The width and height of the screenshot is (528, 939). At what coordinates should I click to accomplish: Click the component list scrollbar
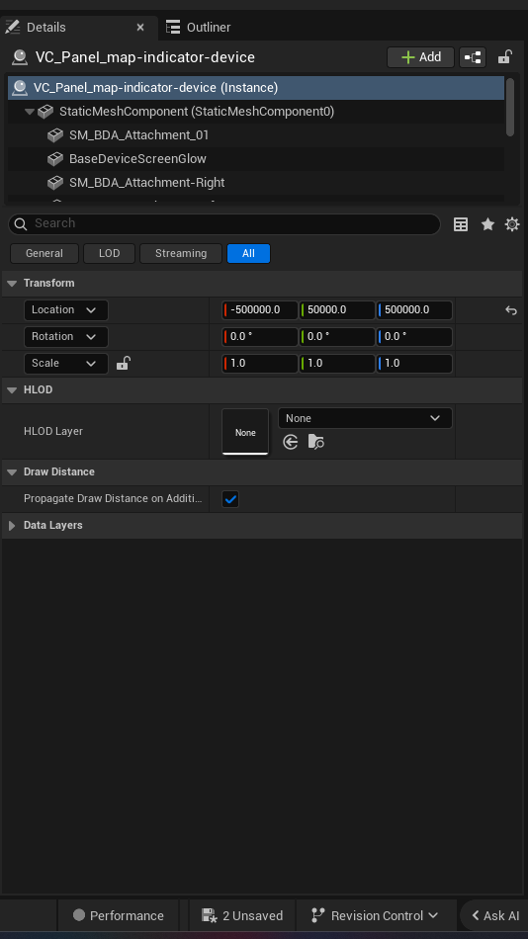tap(510, 107)
